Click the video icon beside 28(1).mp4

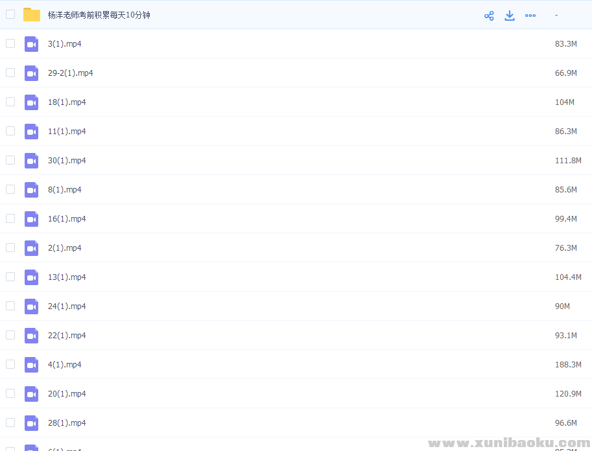click(31, 422)
